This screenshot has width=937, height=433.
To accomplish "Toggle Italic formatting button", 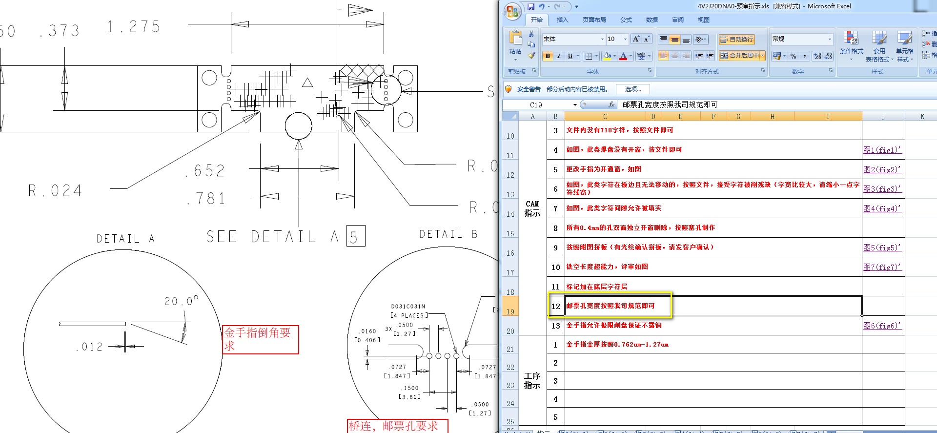I will click(559, 56).
